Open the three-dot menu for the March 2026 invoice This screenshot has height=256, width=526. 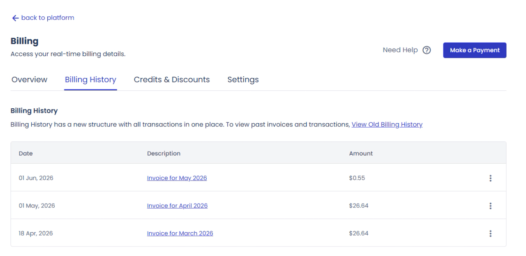pyautogui.click(x=490, y=233)
